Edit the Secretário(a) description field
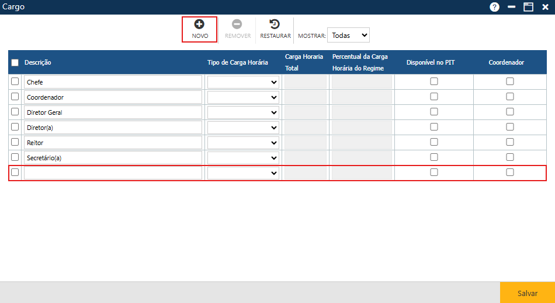555x303 pixels. click(x=113, y=158)
